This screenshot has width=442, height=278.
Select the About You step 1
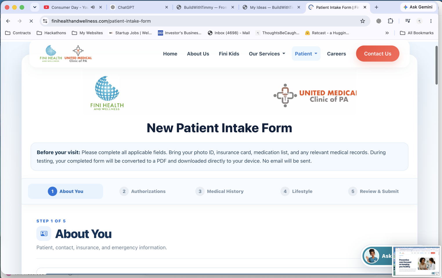(66, 191)
